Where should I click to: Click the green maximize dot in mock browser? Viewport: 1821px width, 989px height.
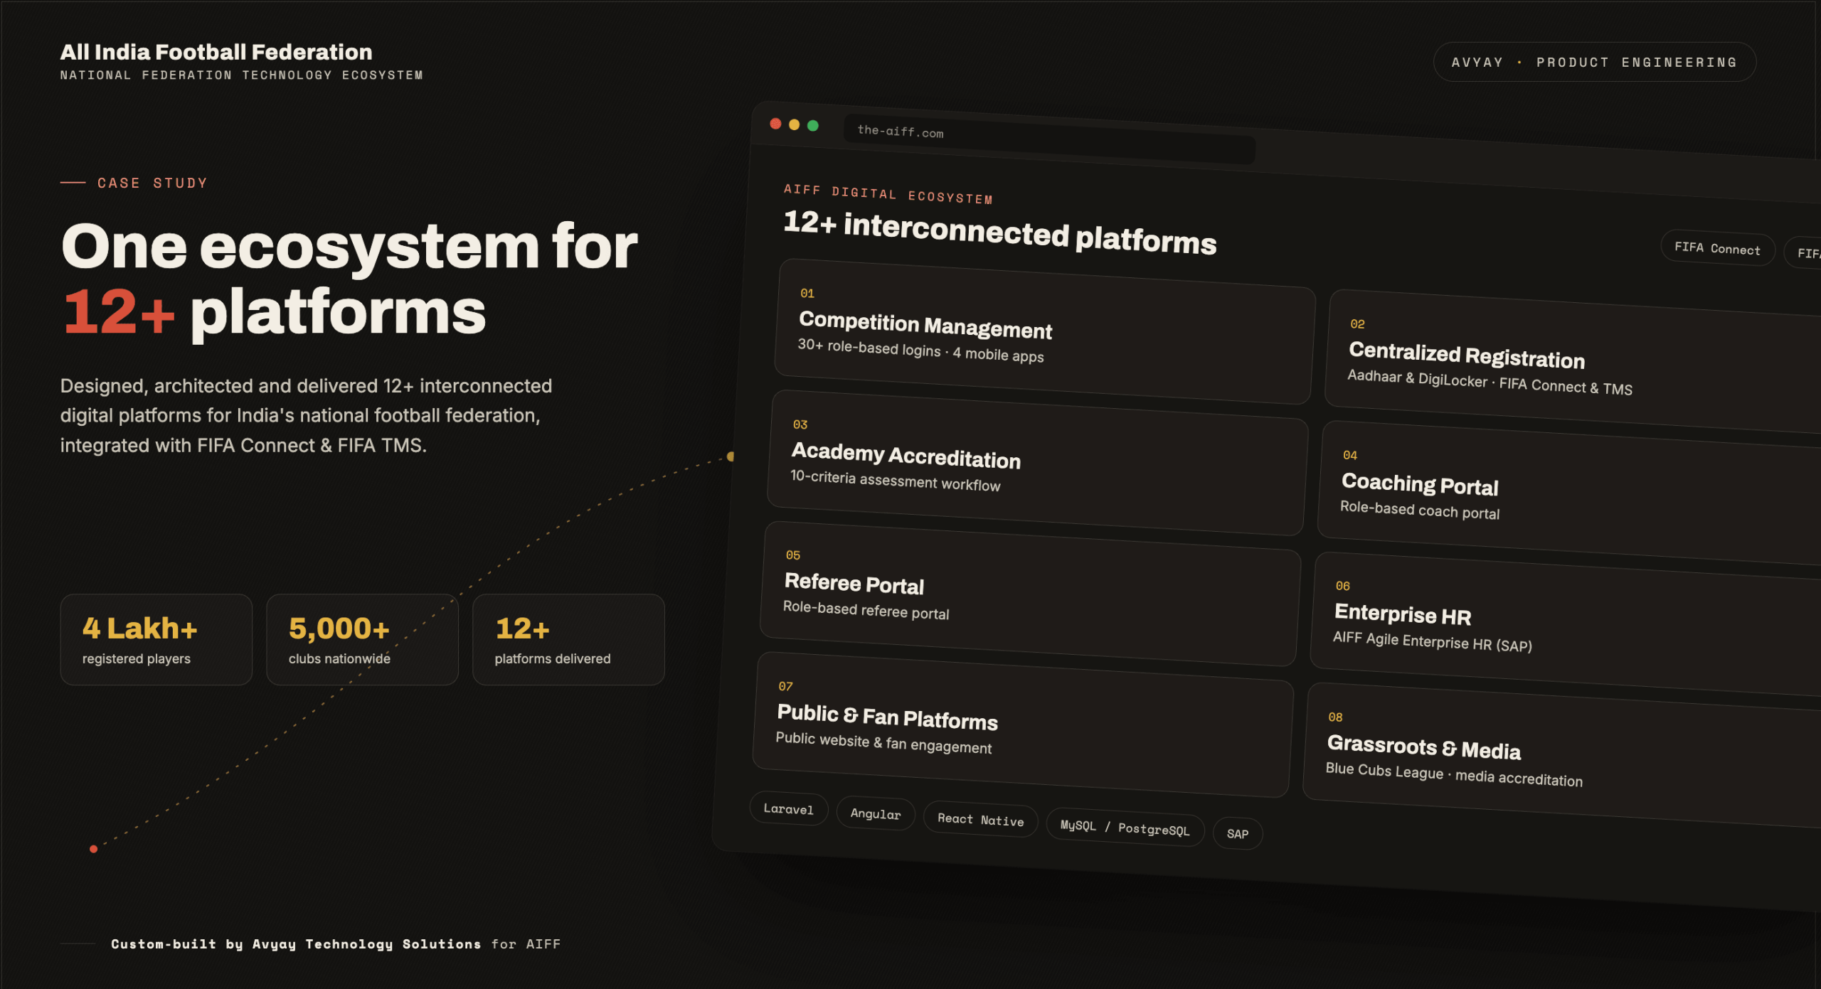(812, 126)
